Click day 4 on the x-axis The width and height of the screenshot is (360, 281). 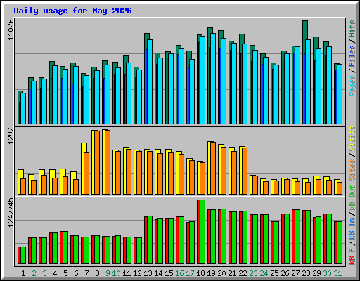(55, 273)
